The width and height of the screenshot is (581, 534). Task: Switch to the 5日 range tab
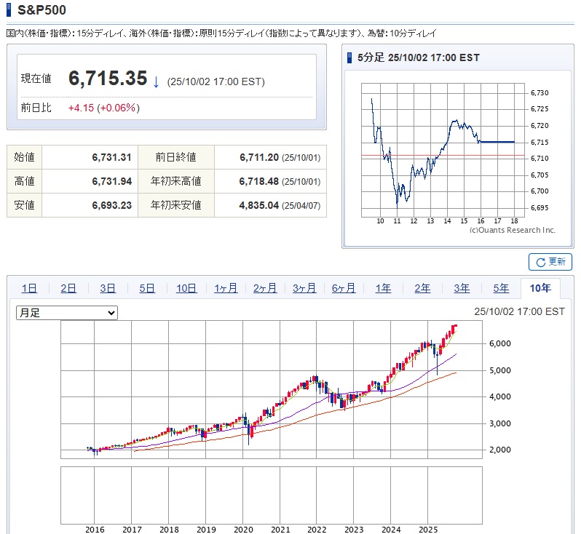pyautogui.click(x=147, y=288)
